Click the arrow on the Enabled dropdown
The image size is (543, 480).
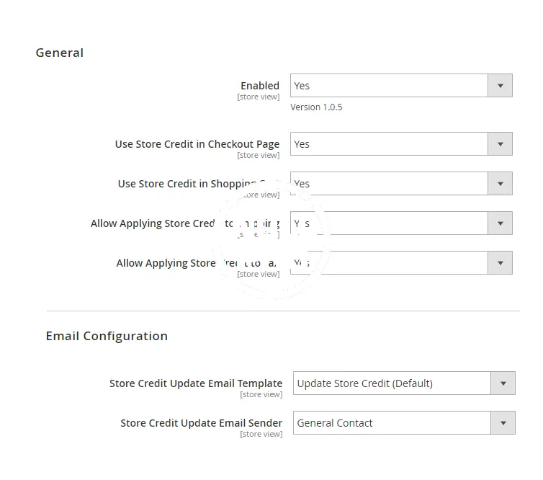[x=501, y=86]
